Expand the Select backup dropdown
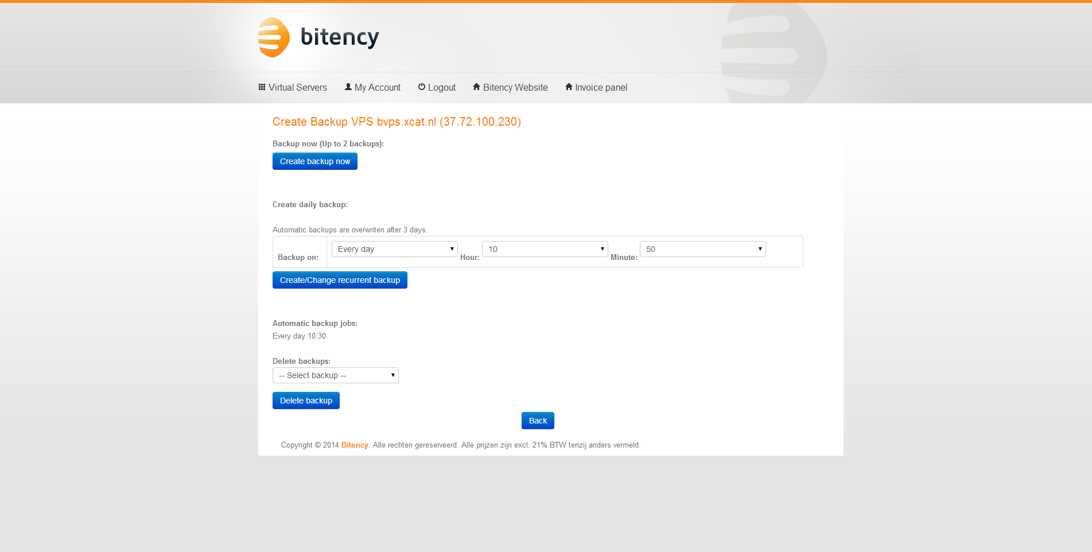1092x552 pixels. coord(336,375)
